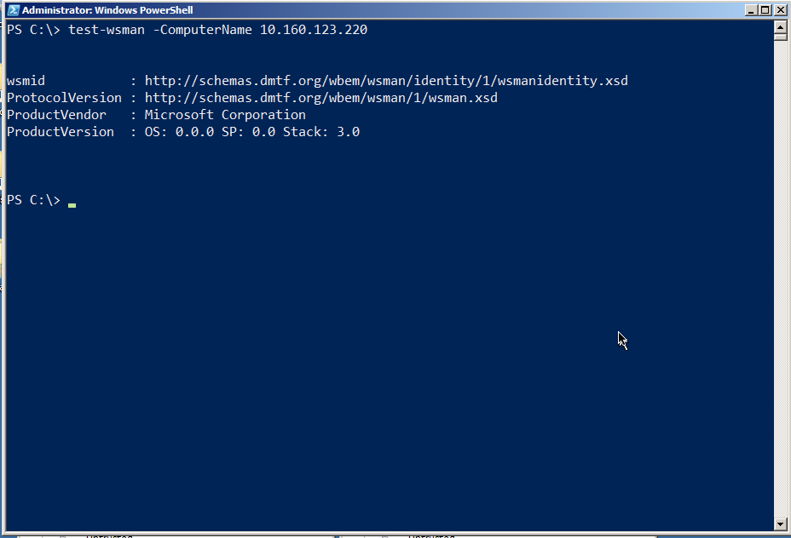Click the Microsoft Corporation vendor value
The height and width of the screenshot is (538, 791).
coord(225,115)
